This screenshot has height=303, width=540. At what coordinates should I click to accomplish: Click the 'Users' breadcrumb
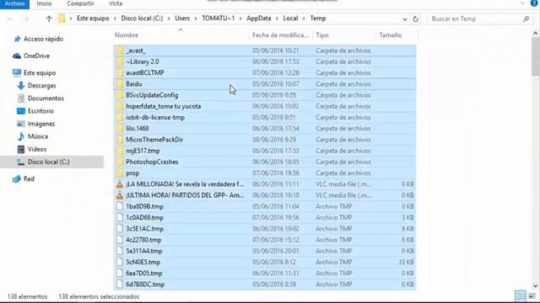182,19
